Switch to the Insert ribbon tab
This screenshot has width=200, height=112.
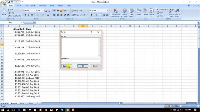click(x=19, y=6)
